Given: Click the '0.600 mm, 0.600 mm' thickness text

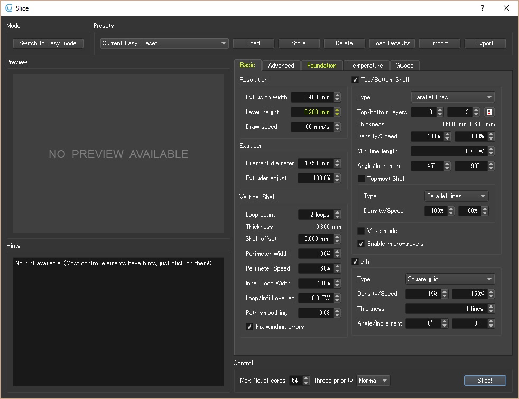Looking at the screenshot, I should (468, 124).
